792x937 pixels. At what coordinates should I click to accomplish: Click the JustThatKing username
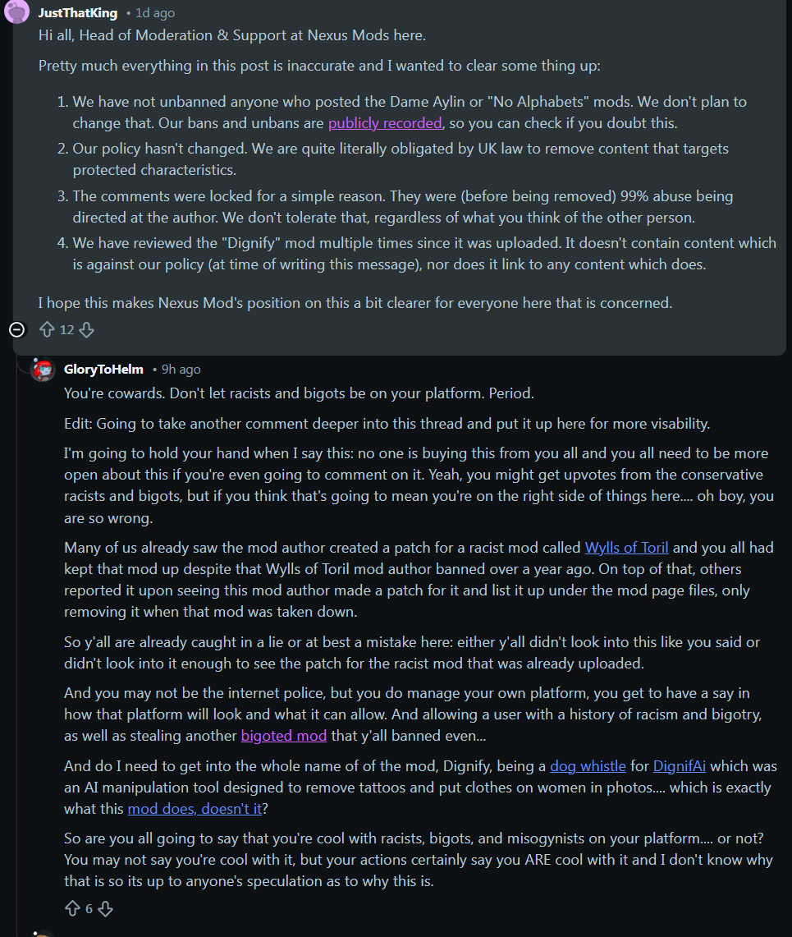click(78, 12)
